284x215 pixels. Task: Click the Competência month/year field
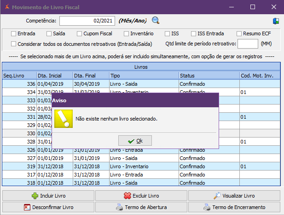[87, 21]
